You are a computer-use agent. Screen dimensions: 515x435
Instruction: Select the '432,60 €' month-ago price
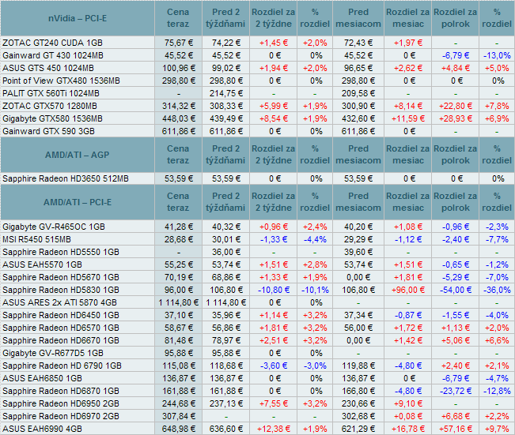click(358, 118)
